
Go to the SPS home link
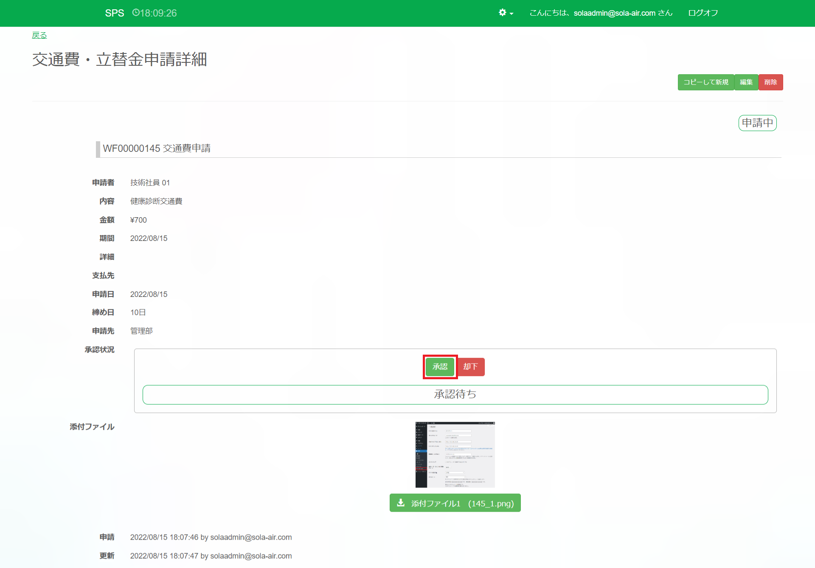tap(114, 13)
